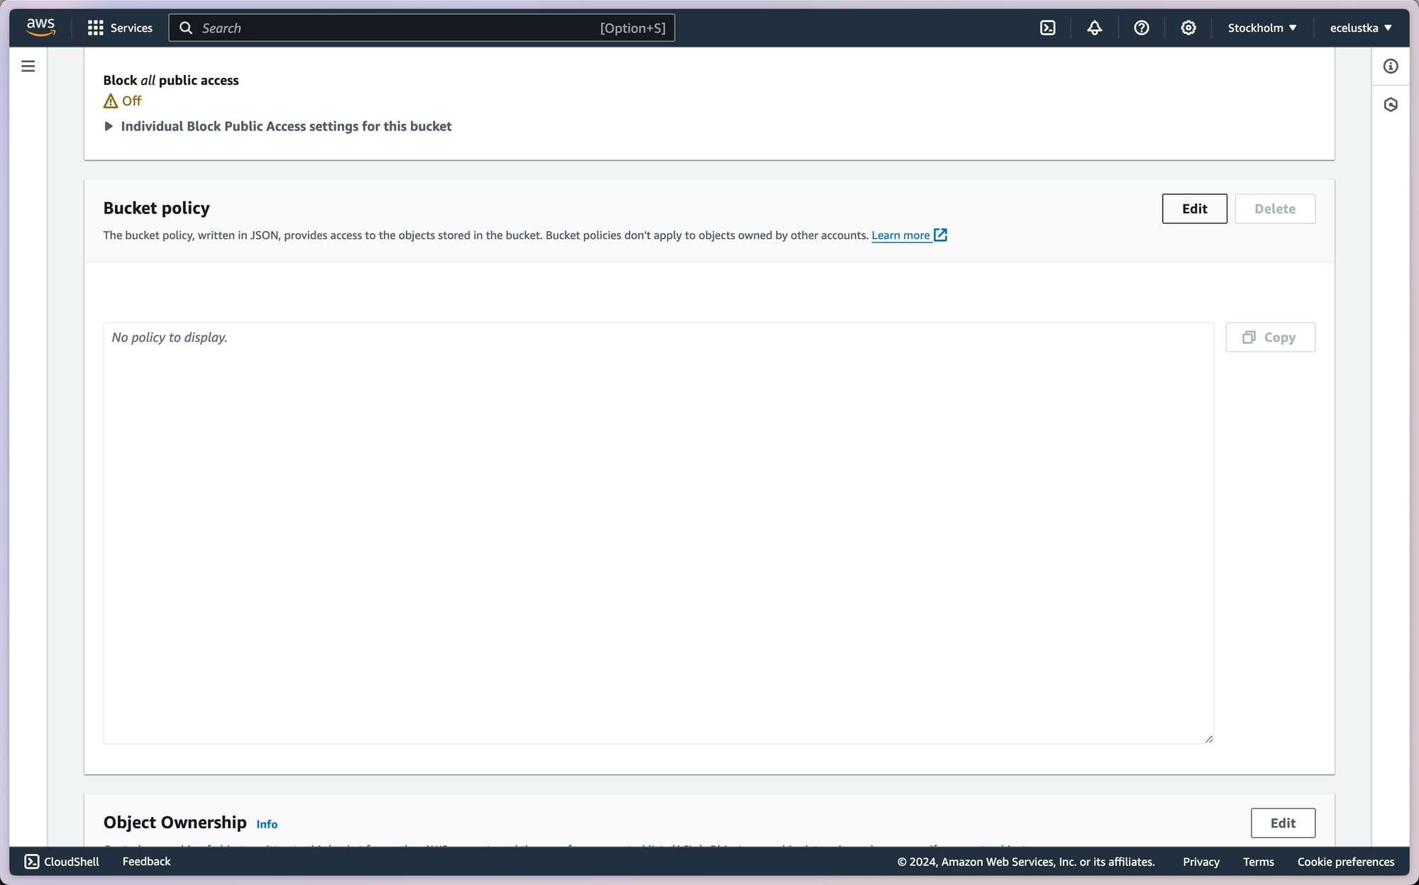
Task: Open the Stockholm region dropdown
Action: [1261, 28]
